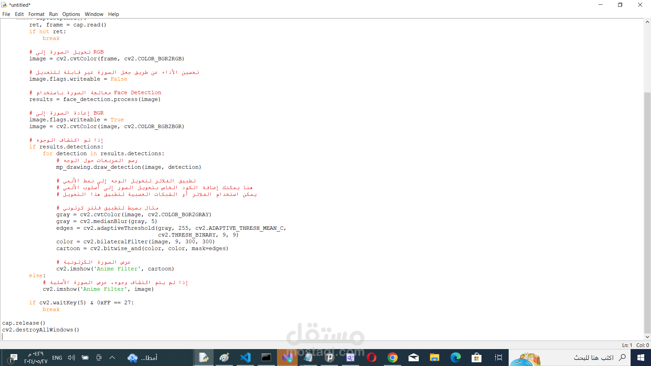Click the 'else:' keyword in the code

(37, 276)
